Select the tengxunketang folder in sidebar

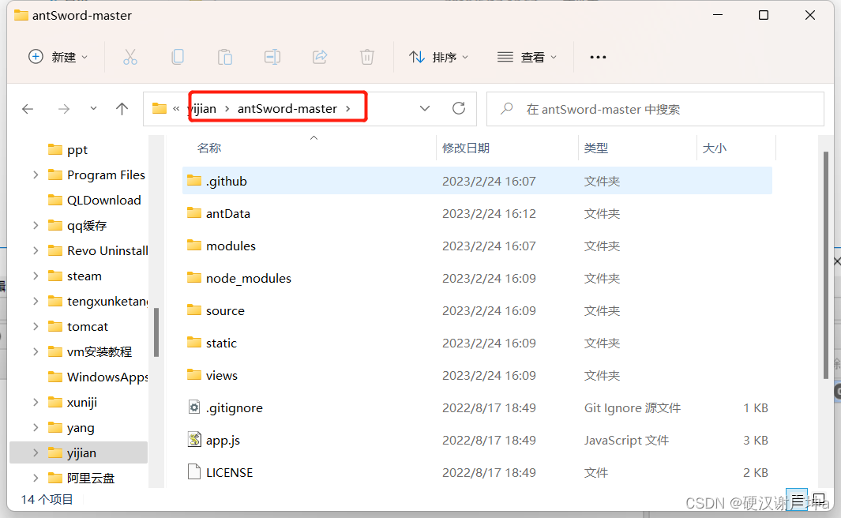(98, 301)
